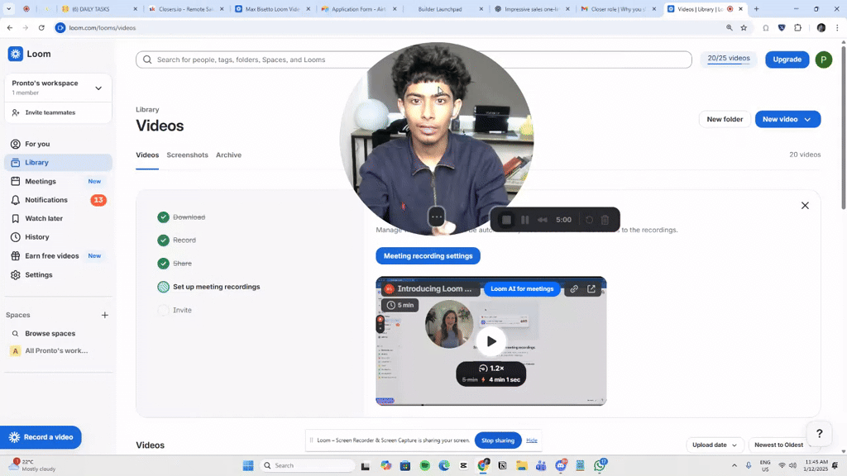
Task: Click the Hide link in share bar
Action: coord(532,440)
